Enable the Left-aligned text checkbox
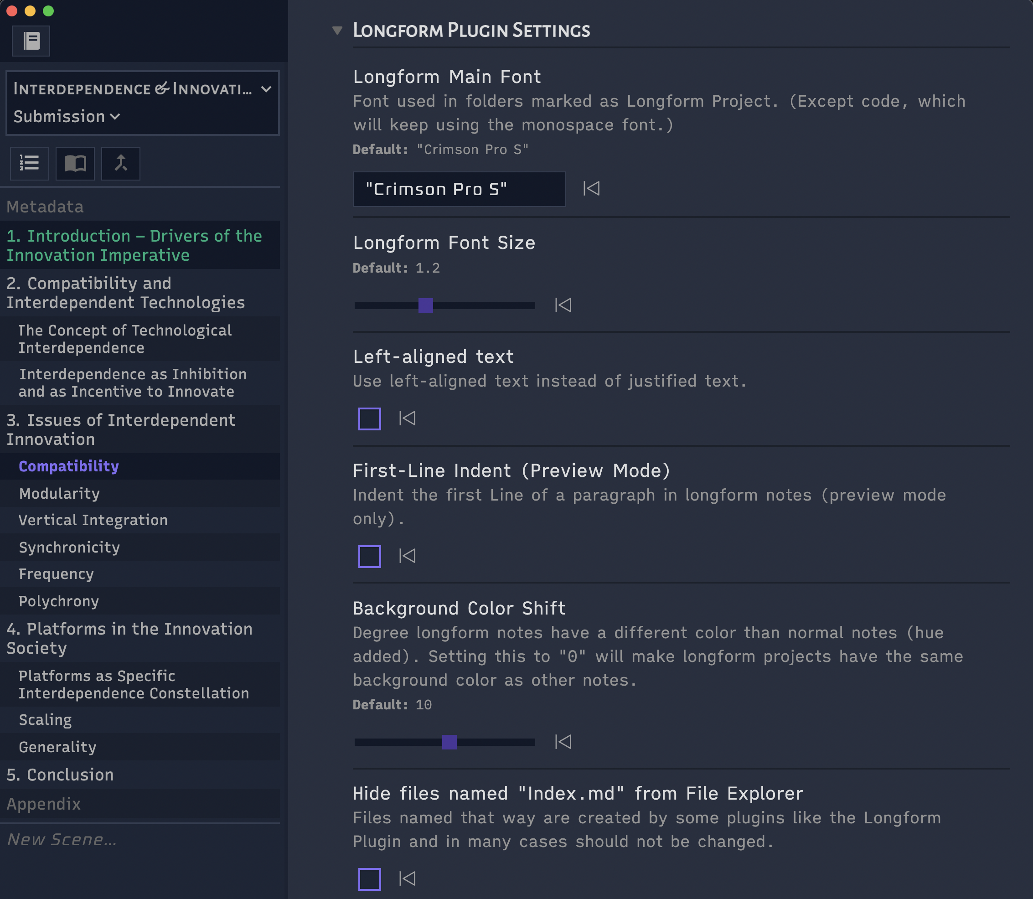Screen dimensions: 1033x899 tap(369, 419)
